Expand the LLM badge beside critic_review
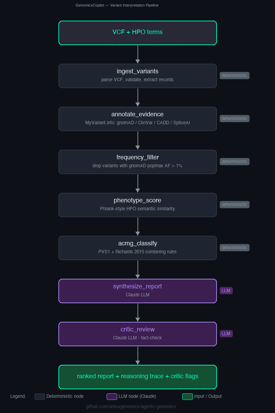The image size is (275, 413). (x=226, y=333)
